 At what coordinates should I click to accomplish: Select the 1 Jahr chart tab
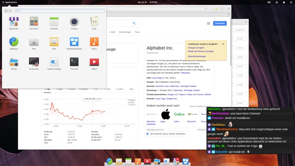point(108,89)
